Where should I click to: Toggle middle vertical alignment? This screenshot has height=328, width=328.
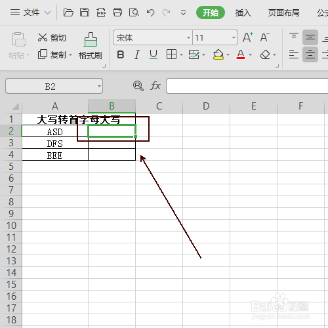[x=310, y=37]
